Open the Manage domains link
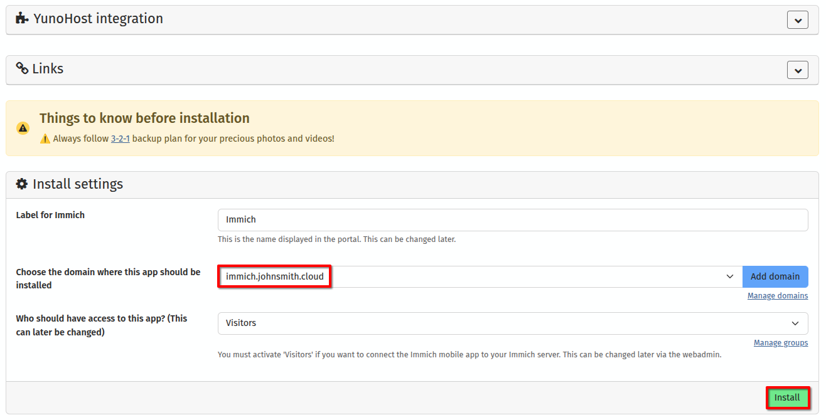This screenshot has width=826, height=420. (x=778, y=296)
